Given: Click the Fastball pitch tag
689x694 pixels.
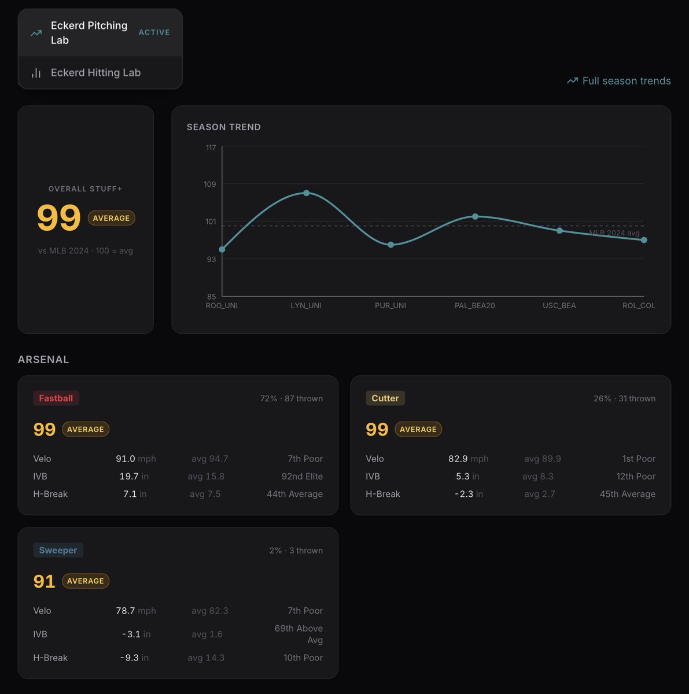Looking at the screenshot, I should click(x=56, y=398).
